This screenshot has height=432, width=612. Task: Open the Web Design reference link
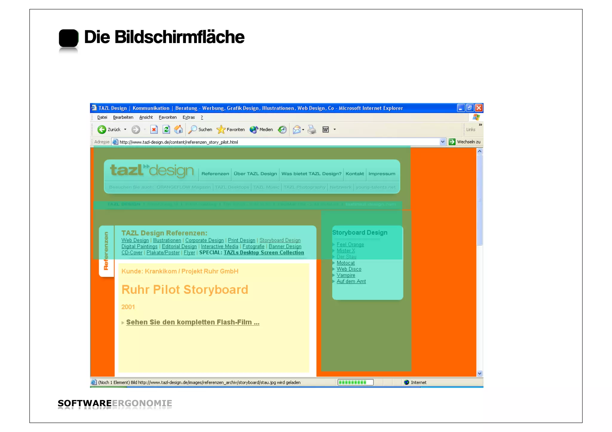tap(135, 240)
